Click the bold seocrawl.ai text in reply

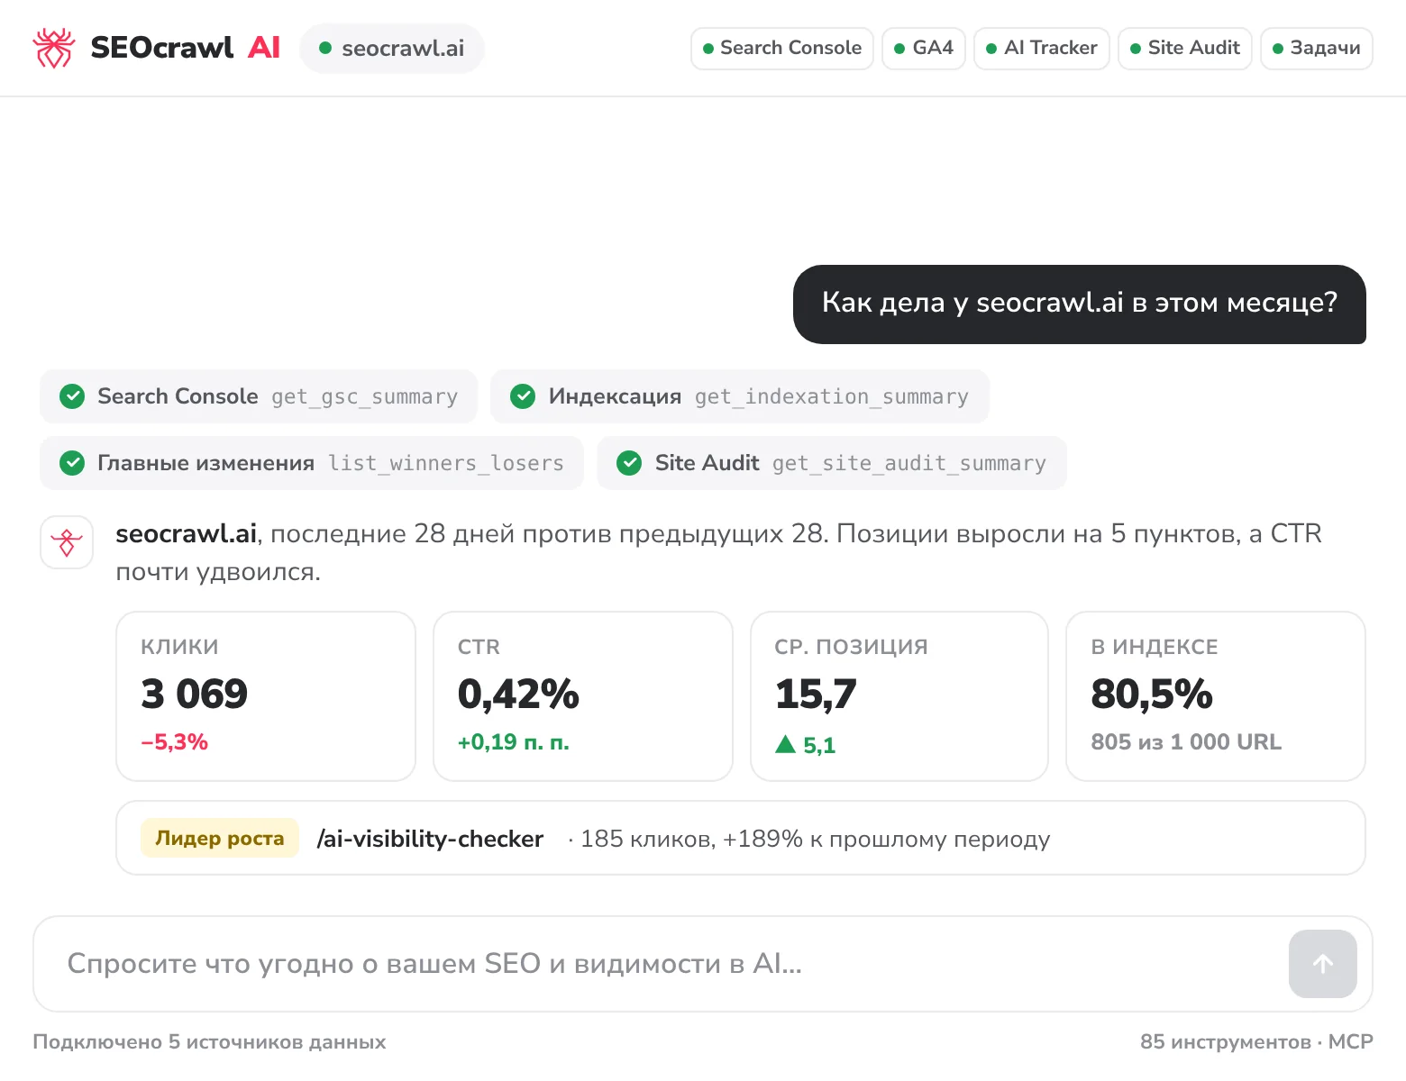point(187,533)
